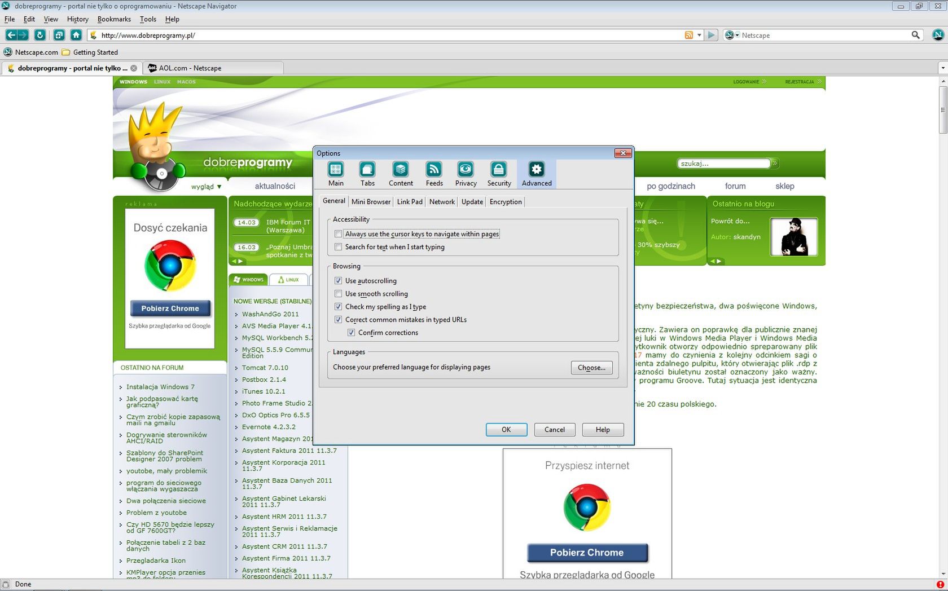This screenshot has height=591, width=948.
Task: Click the red error icon in status bar
Action: (940, 584)
